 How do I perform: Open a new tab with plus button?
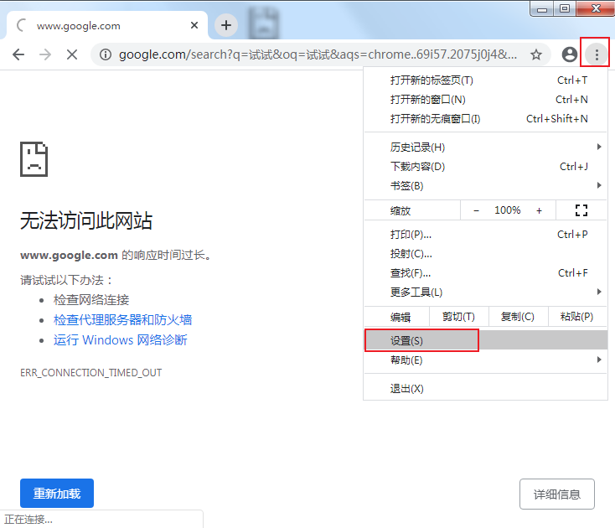226,25
